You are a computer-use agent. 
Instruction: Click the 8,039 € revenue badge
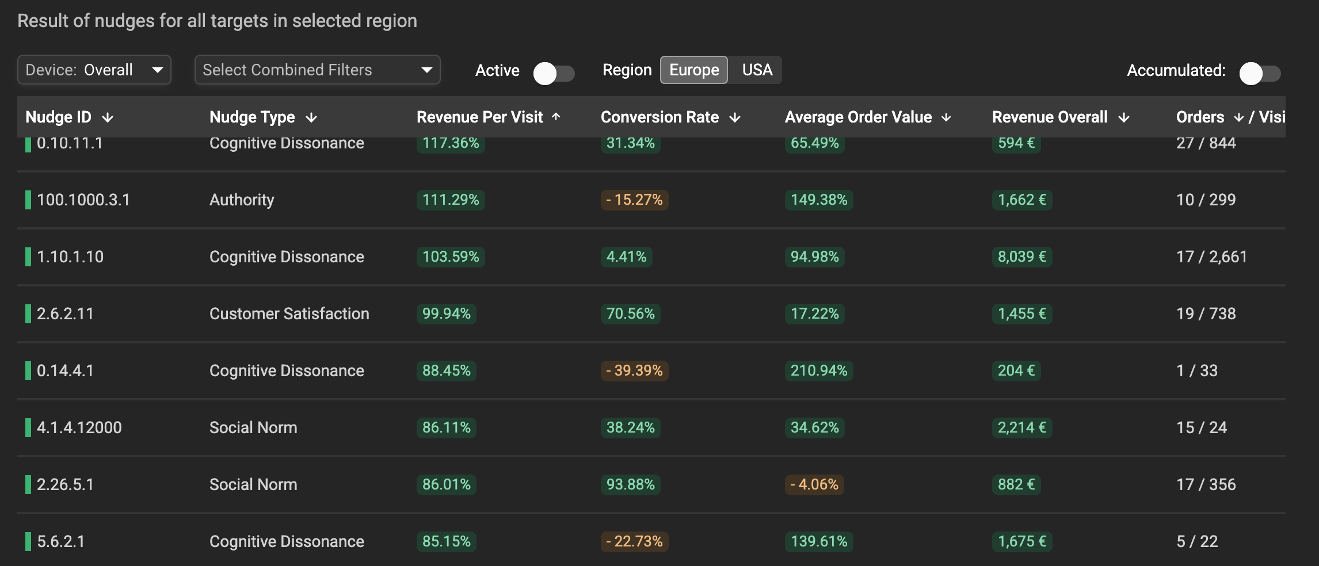[x=1022, y=257]
